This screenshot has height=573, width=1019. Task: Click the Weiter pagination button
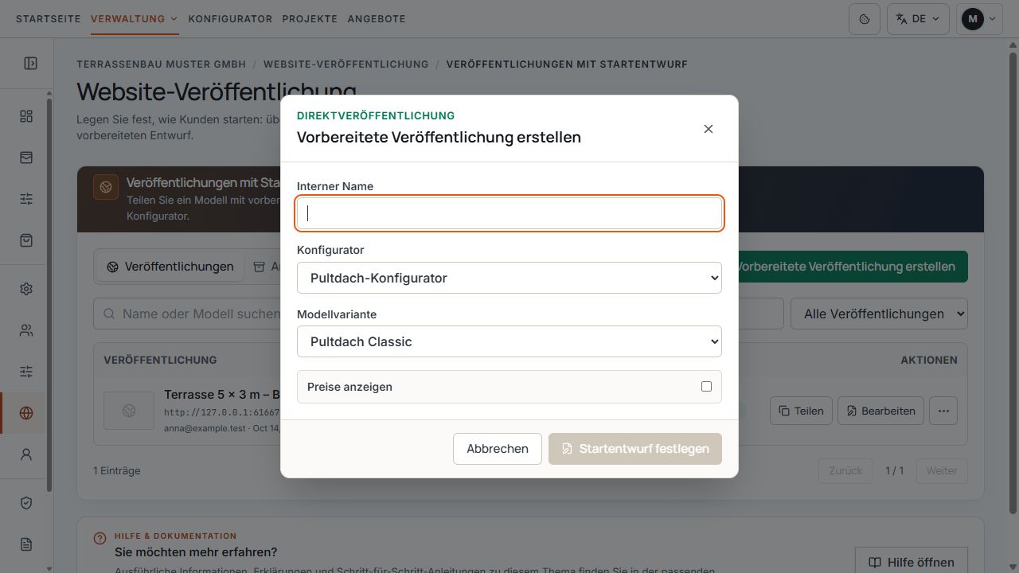click(942, 470)
